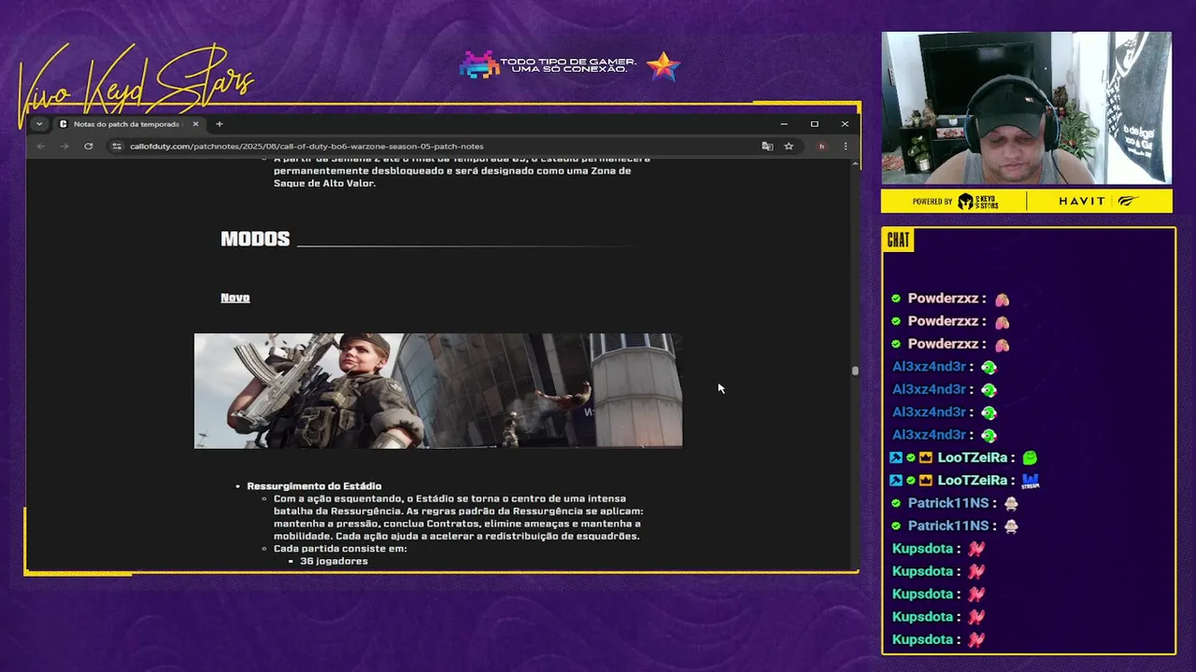Click the 'Saque de Alto Valor.' text
The image size is (1196, 672).
point(324,184)
